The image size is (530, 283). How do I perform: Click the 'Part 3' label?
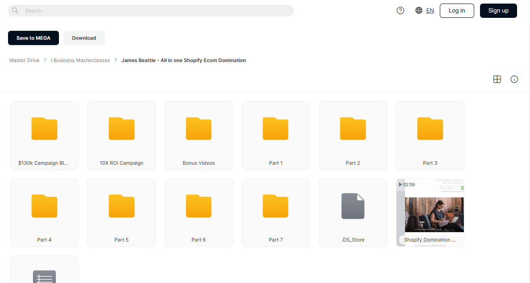click(x=430, y=163)
